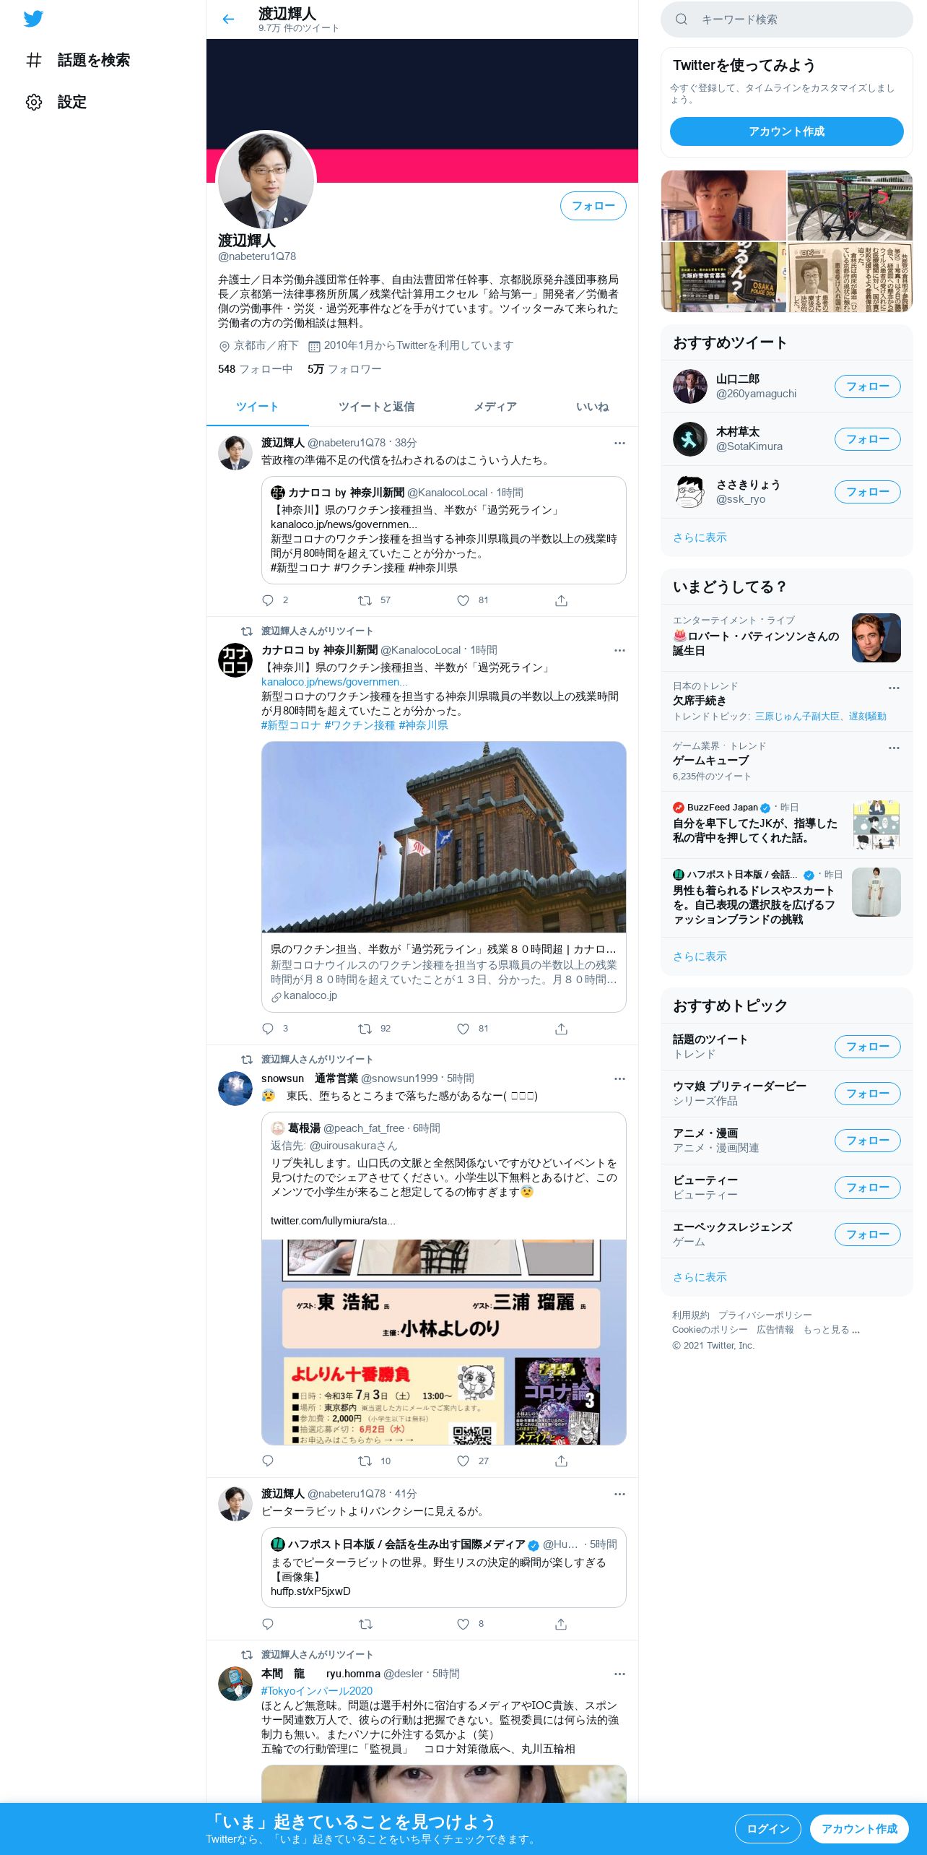Click ログイン button in bottom banner

click(767, 1828)
